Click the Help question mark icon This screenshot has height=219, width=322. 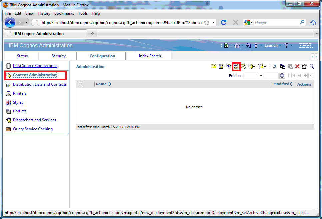tap(286, 45)
